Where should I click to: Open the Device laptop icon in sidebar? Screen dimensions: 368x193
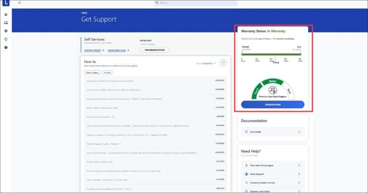6,23
